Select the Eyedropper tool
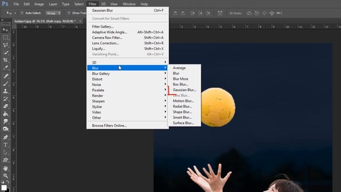This screenshot has width=341, height=192. click(x=5, y=68)
